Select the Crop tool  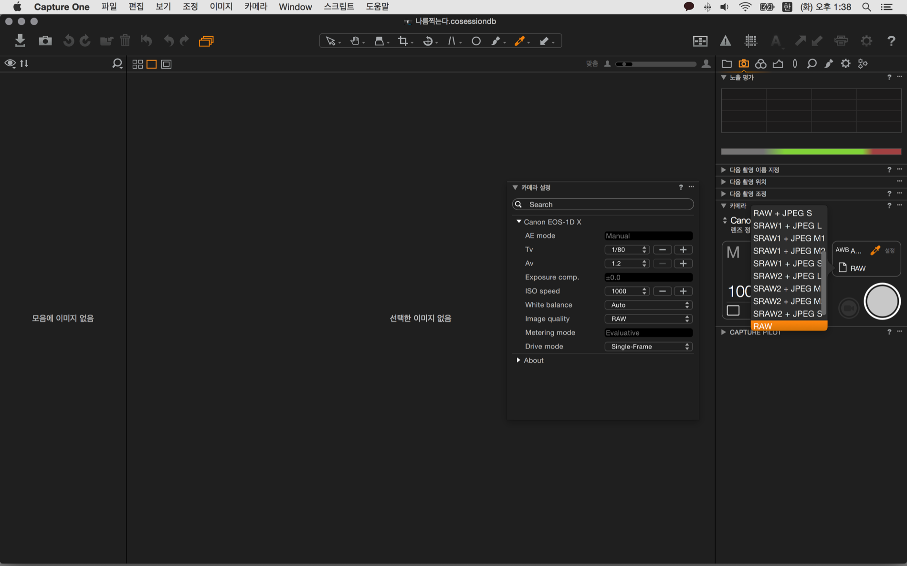(403, 41)
